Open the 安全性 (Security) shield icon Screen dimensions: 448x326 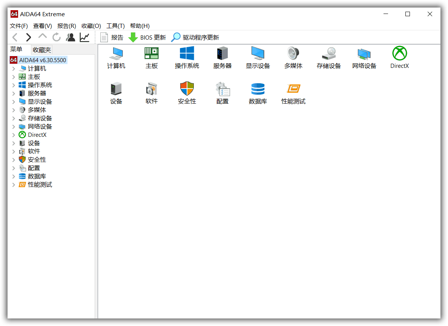187,92
